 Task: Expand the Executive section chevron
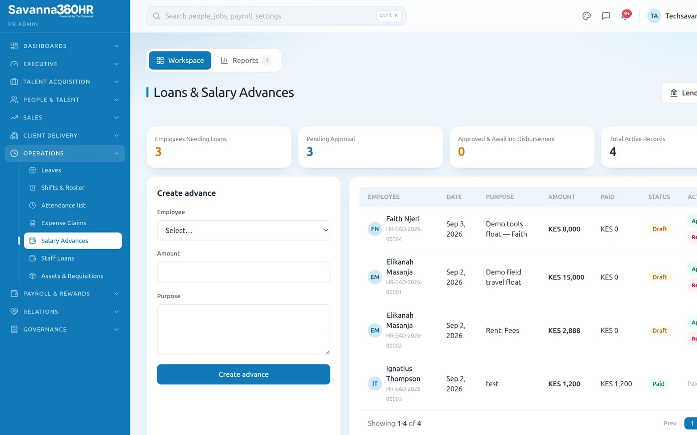pyautogui.click(x=116, y=64)
